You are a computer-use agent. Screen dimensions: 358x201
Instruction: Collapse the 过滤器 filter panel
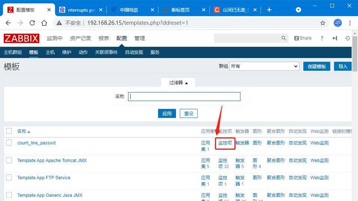point(178,83)
